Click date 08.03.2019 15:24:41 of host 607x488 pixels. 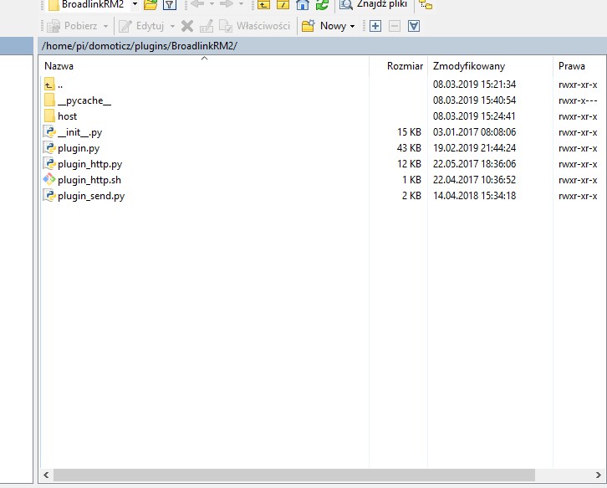[x=474, y=116]
